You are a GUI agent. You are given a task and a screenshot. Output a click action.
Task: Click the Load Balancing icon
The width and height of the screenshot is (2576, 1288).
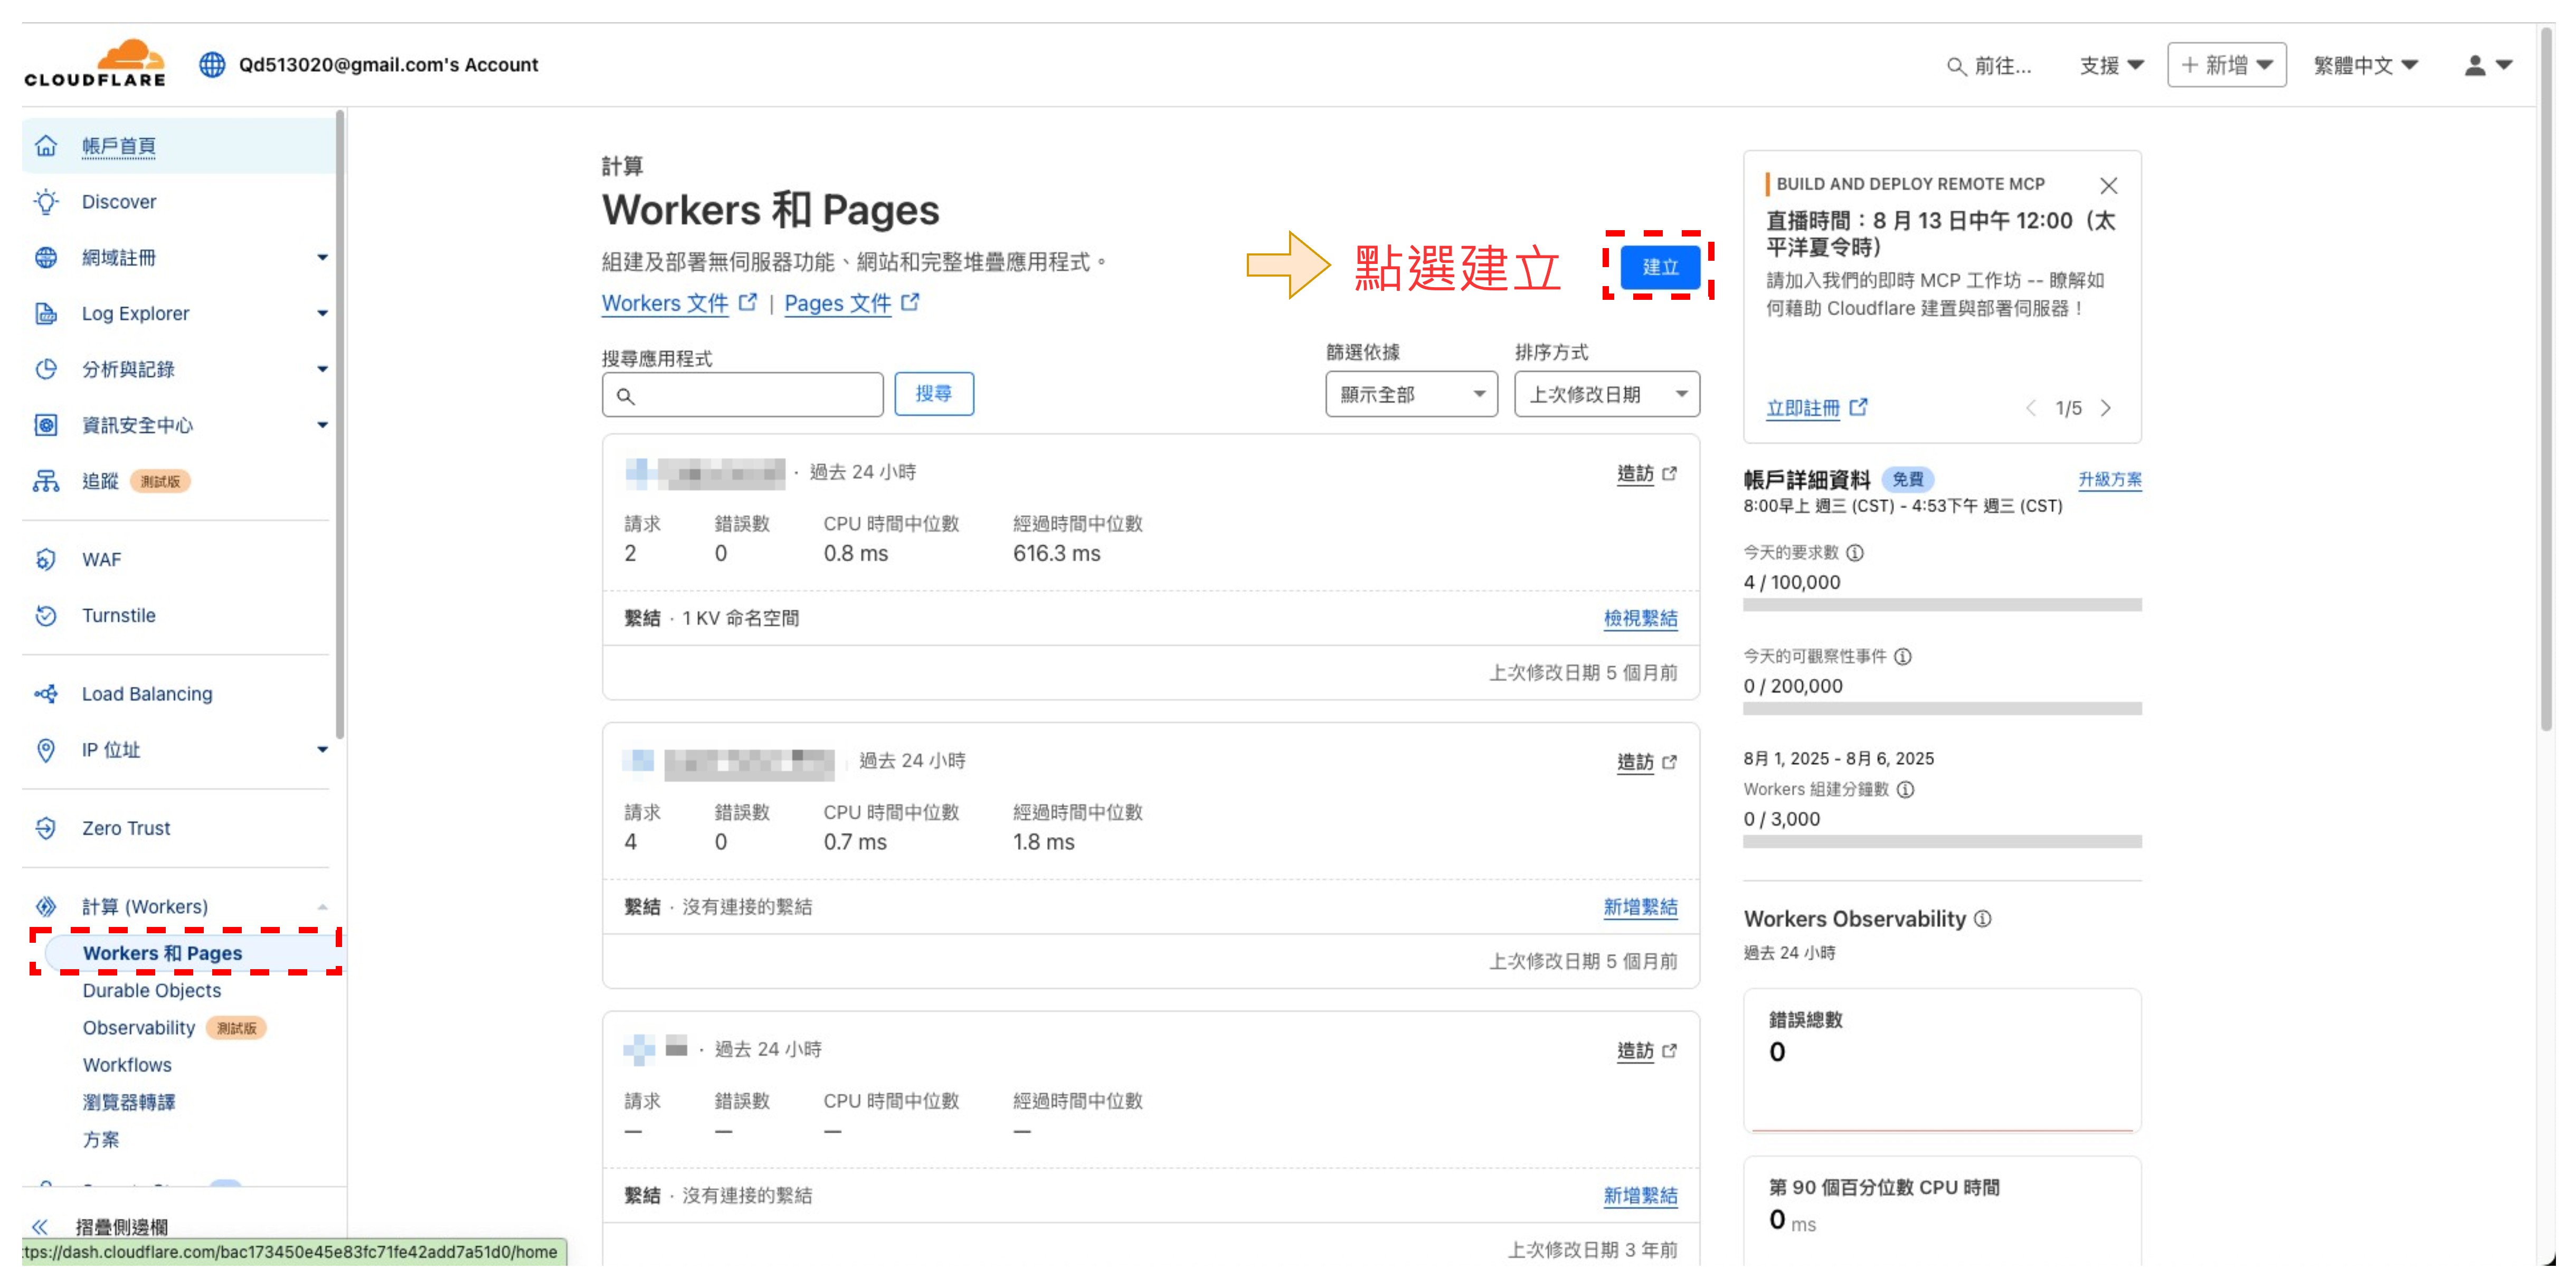coord(46,694)
